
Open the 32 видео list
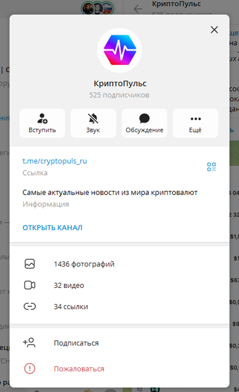point(119,285)
